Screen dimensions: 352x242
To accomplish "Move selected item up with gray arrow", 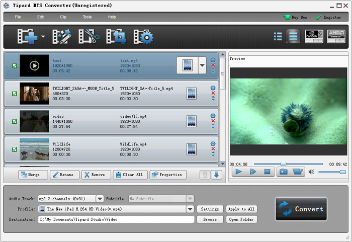I will point(205,175).
